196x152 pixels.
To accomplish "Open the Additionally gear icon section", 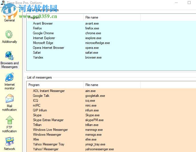I will coord(9,35).
